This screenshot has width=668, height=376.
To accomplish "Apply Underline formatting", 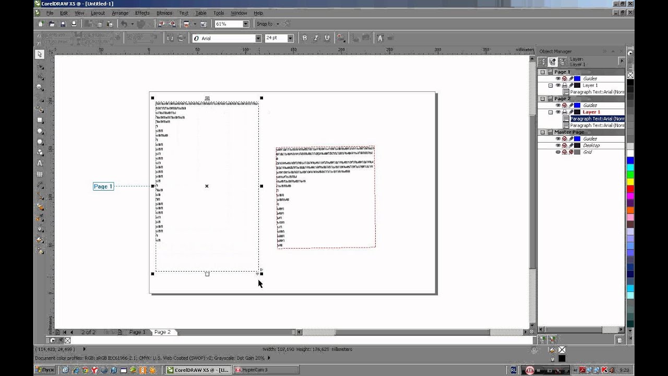I will 327,38.
